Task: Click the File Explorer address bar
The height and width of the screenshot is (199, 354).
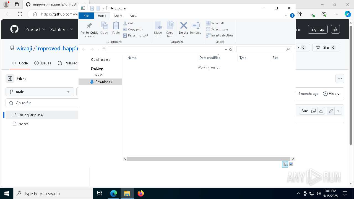Action: click(166, 49)
